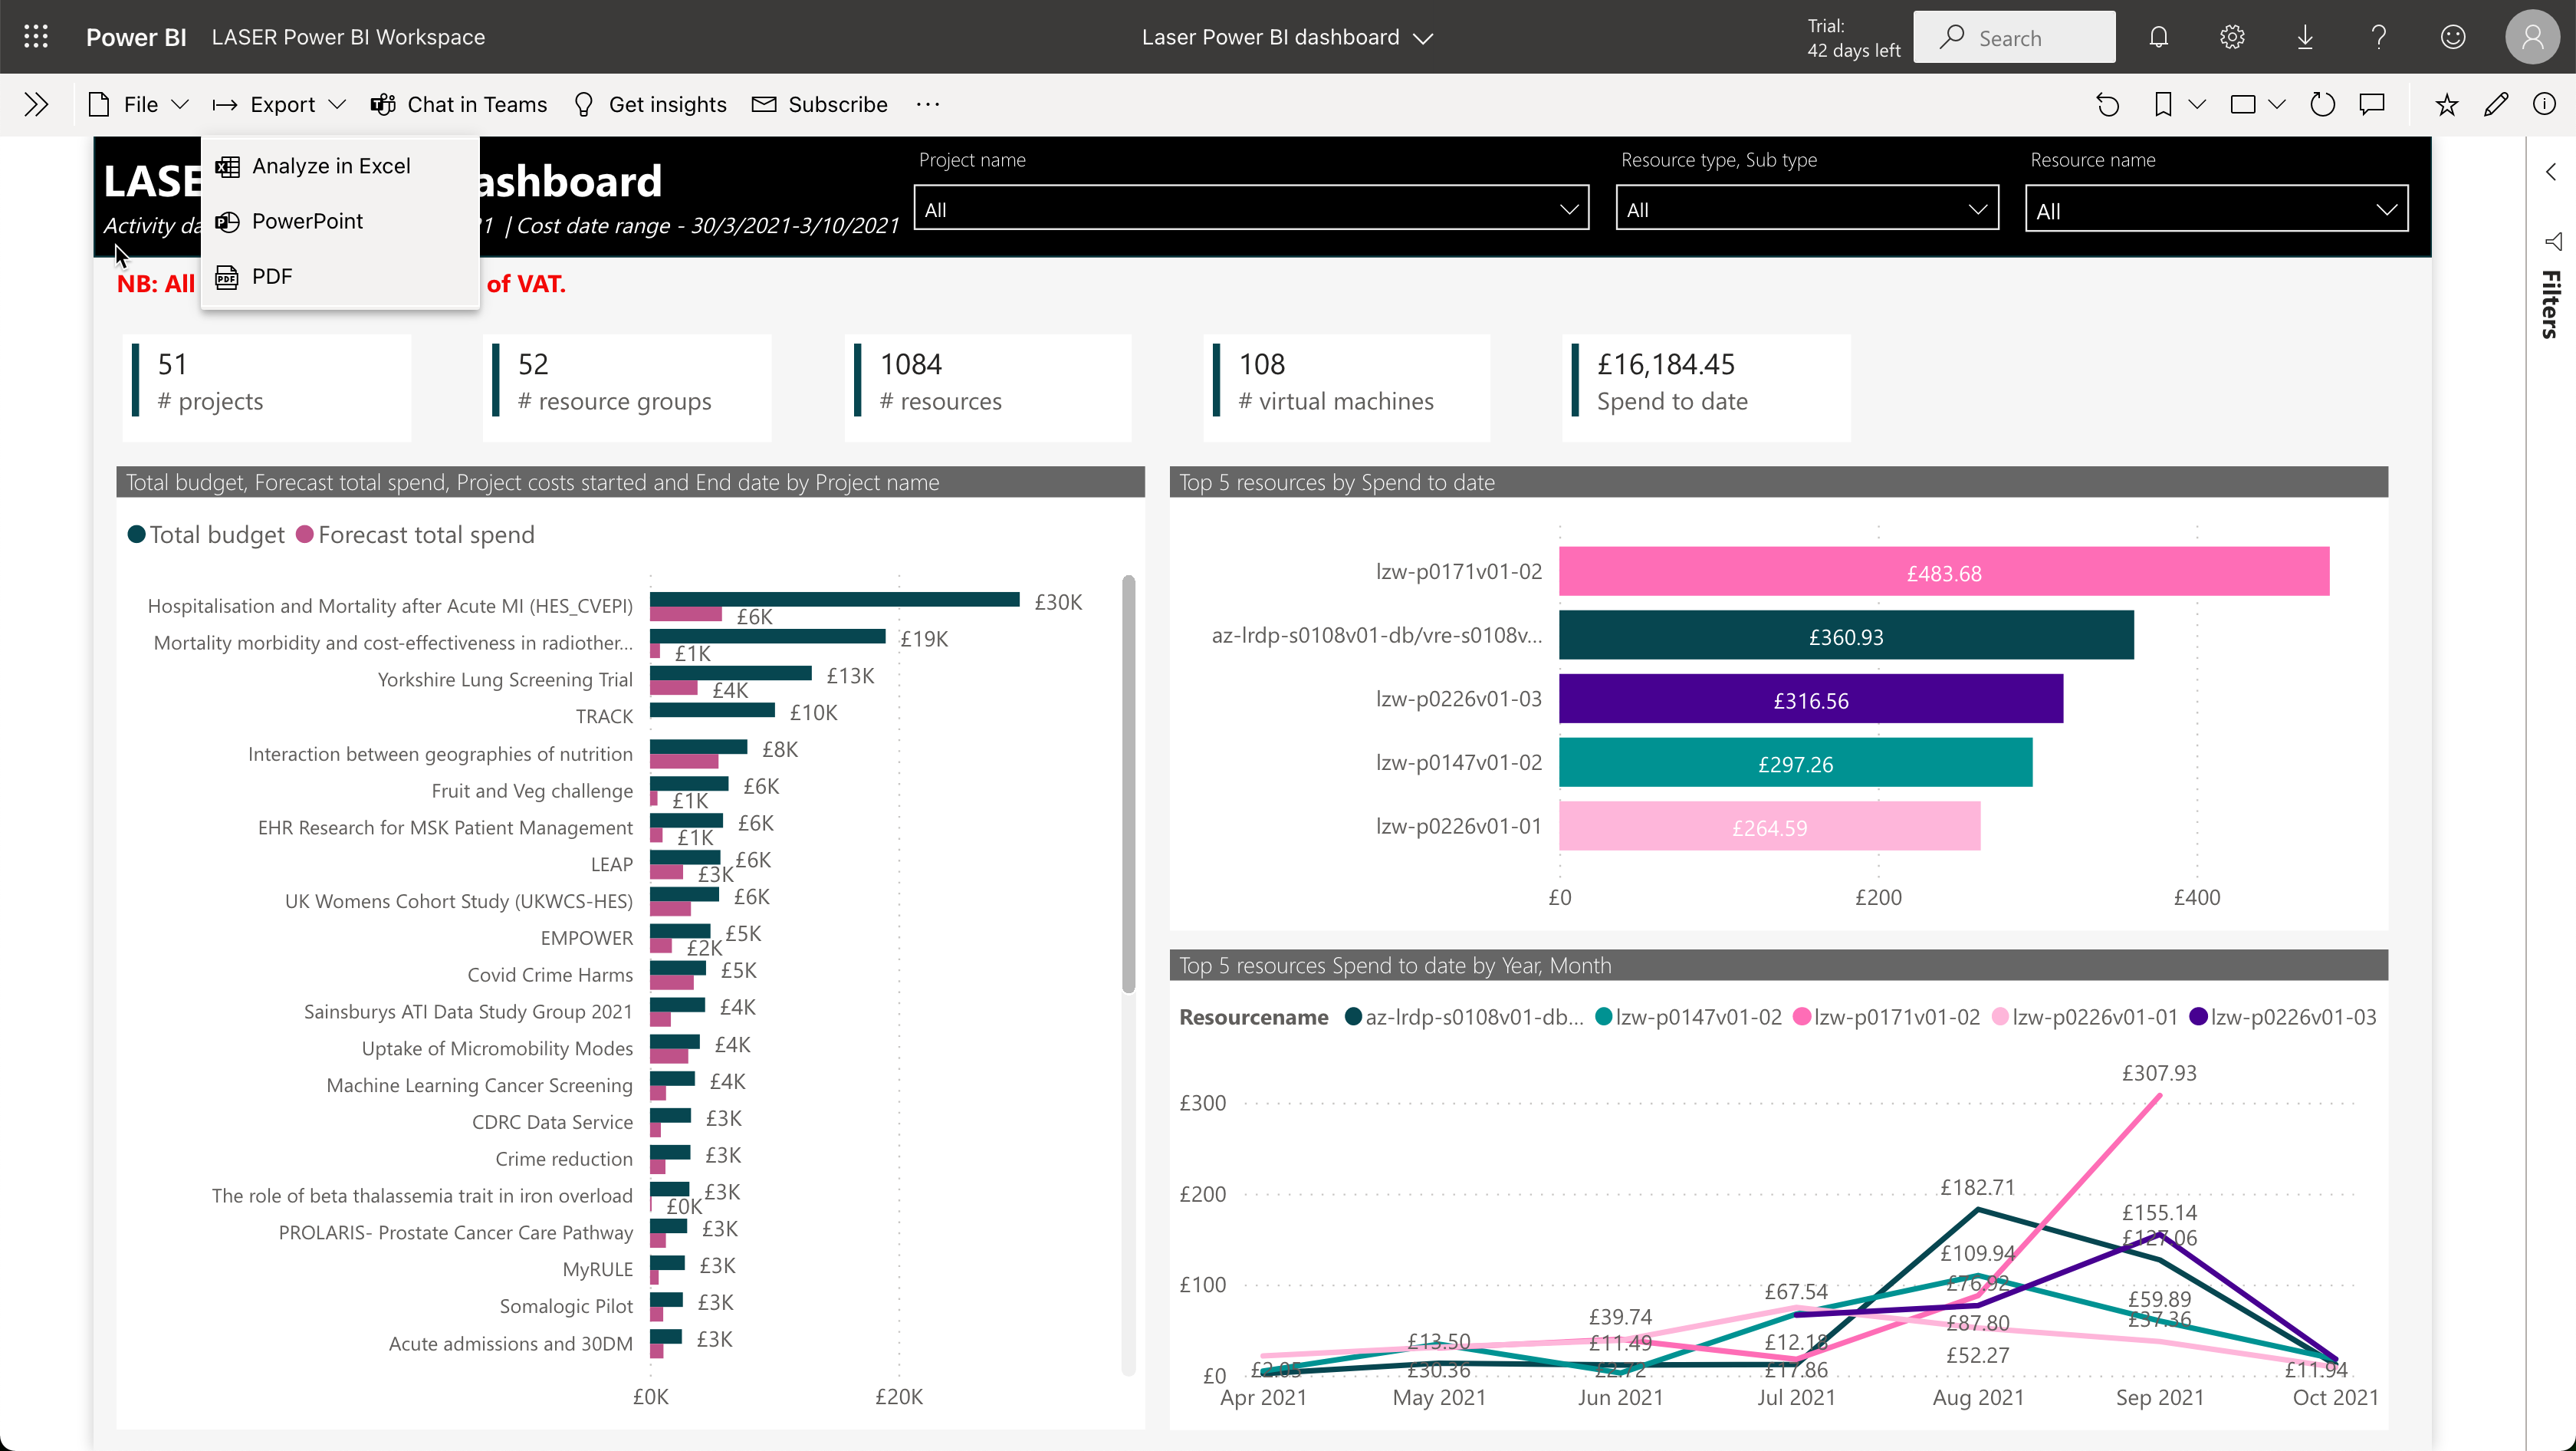Click Chat in Teams label
This screenshot has width=2576, height=1451.
(477, 104)
